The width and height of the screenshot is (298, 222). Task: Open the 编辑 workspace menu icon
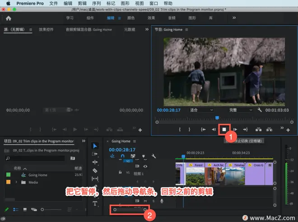tap(120, 18)
